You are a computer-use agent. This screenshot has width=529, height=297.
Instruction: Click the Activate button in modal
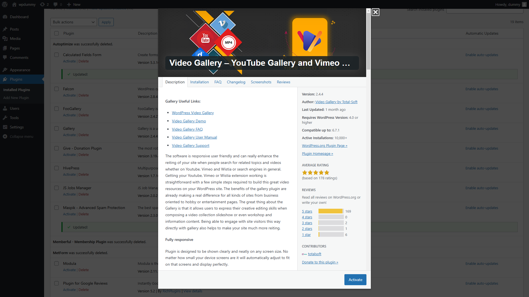click(x=355, y=280)
